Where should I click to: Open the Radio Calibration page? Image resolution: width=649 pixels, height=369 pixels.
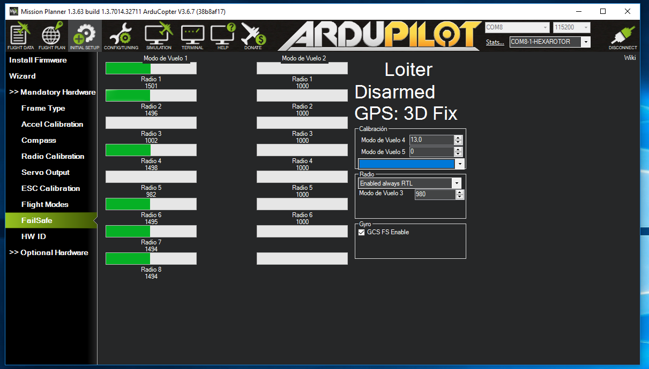[53, 157]
